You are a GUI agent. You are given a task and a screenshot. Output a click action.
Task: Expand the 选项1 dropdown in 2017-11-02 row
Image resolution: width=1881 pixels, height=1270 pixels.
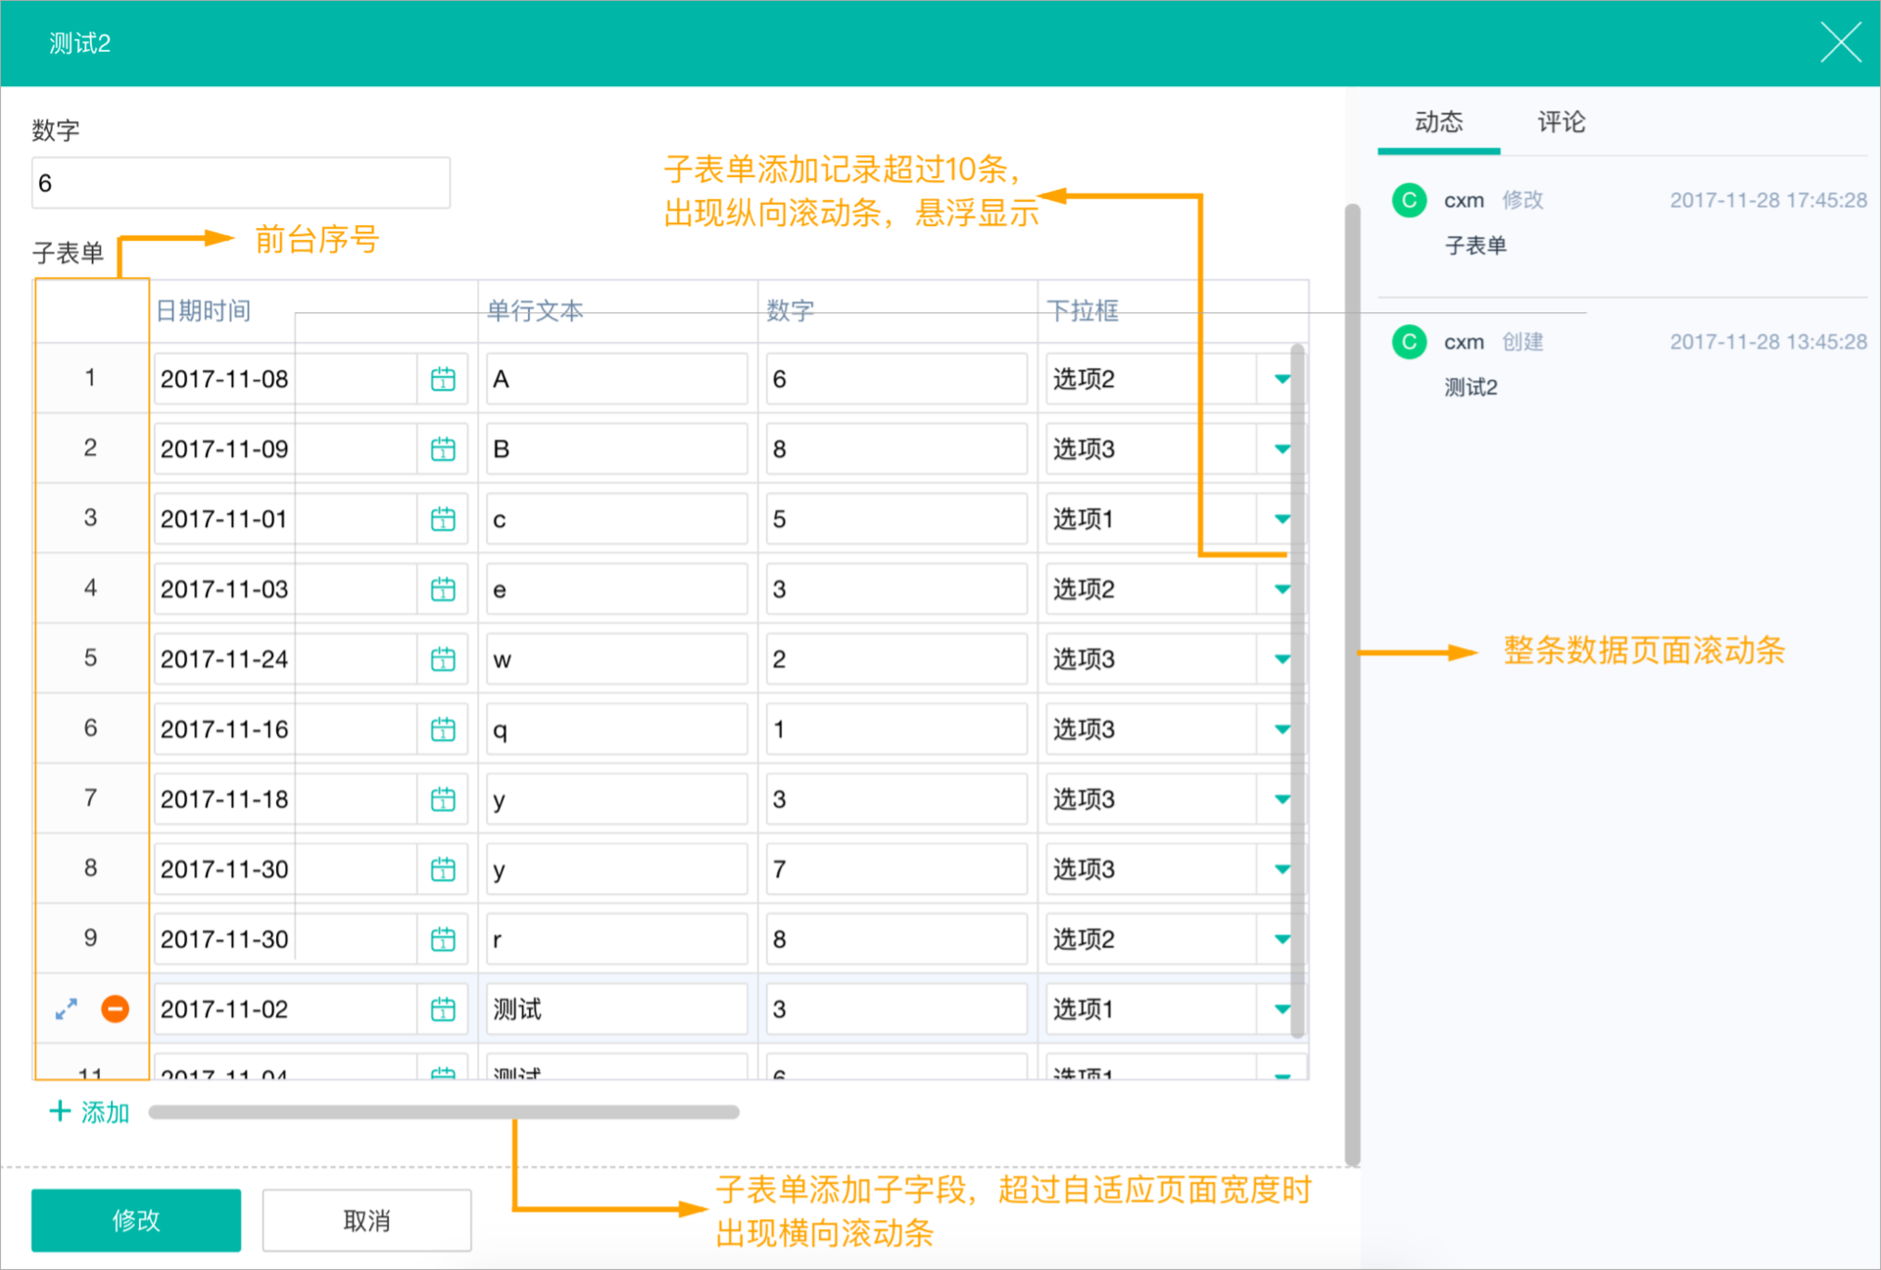click(1280, 1010)
